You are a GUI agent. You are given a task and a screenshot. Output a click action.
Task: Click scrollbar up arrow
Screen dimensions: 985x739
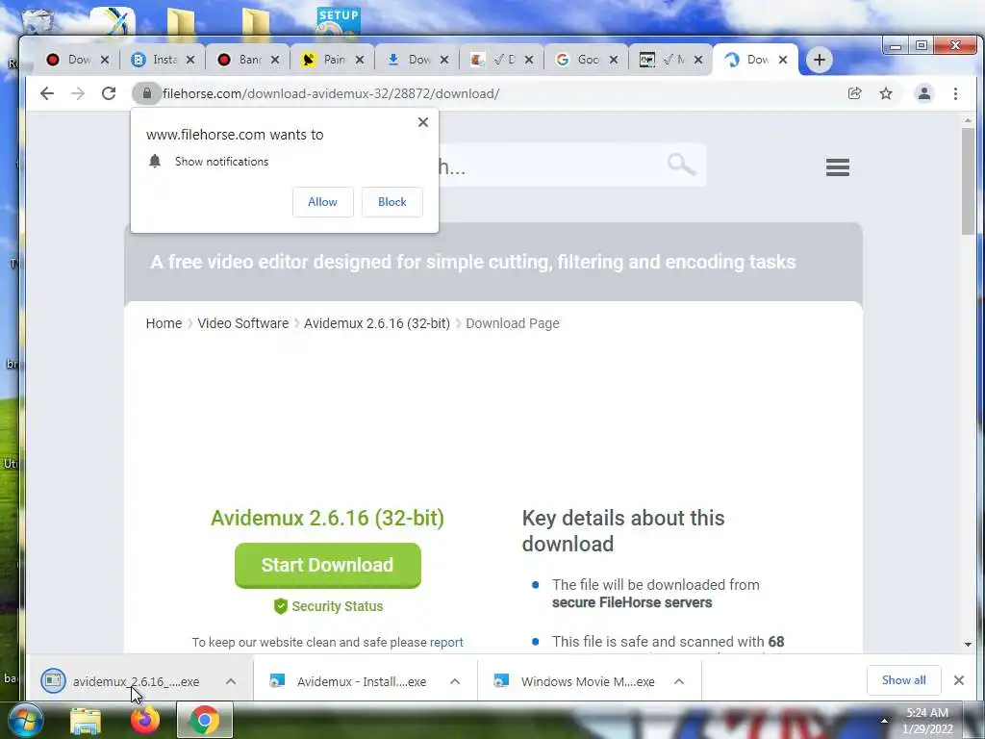968,120
